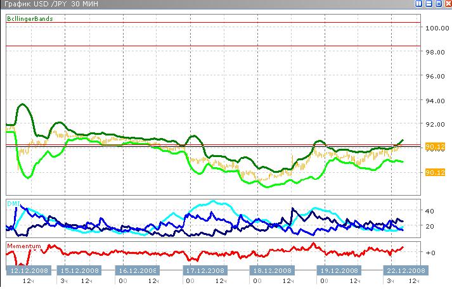Click the 12.12.2008 date marker
Viewport: 452px width, 290px height.
pos(27,270)
